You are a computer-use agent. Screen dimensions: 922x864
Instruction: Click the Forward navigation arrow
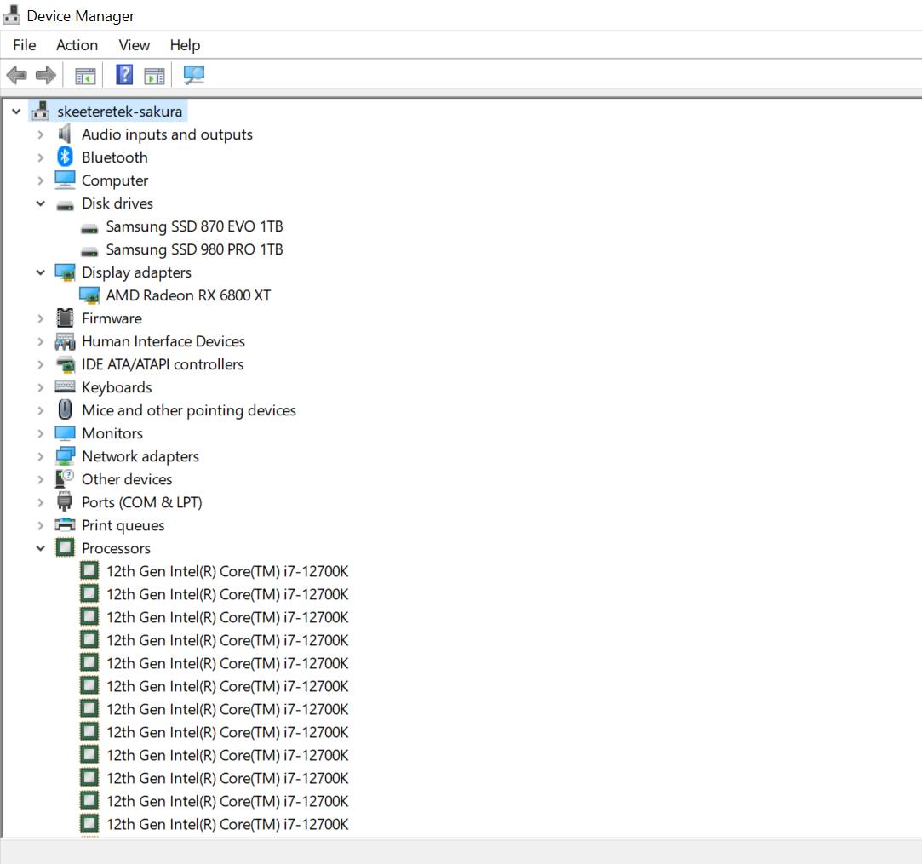point(43,74)
